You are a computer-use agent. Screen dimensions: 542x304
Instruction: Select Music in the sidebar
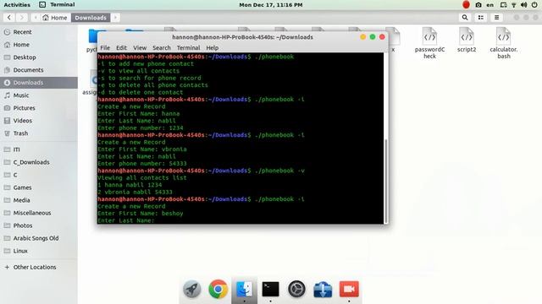pyautogui.click(x=39, y=95)
